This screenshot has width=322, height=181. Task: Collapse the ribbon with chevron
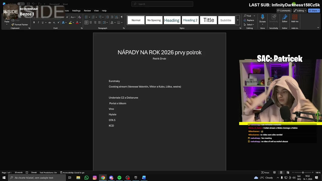(x=318, y=28)
